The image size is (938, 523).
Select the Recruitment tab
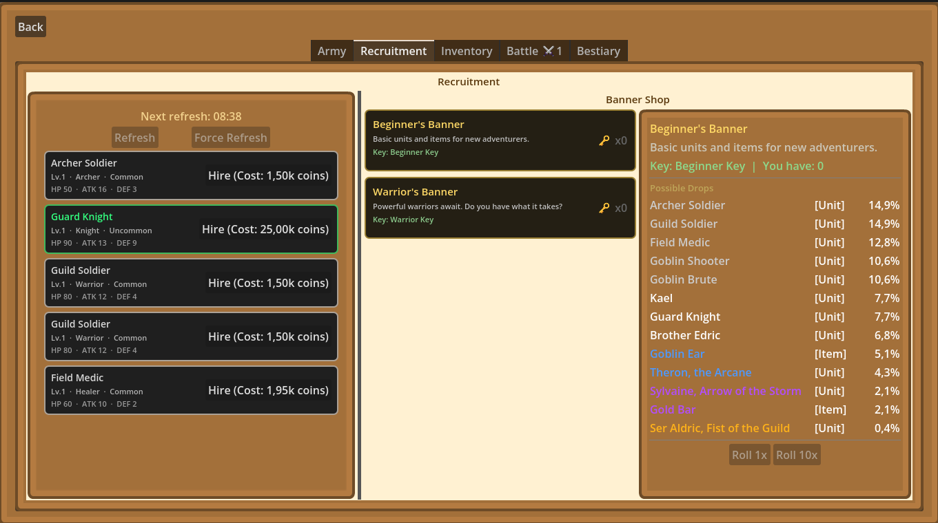(x=394, y=51)
